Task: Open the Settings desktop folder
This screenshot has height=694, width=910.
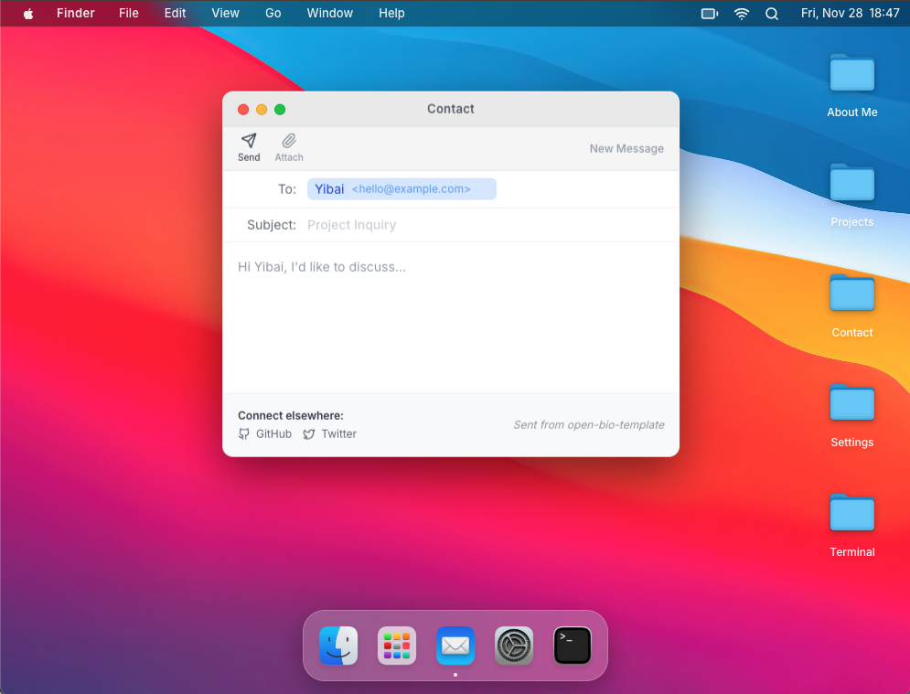Action: click(x=852, y=415)
